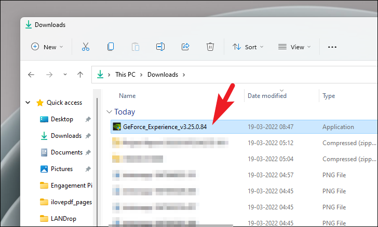
Task: Open Documents in the sidebar
Action: tap(67, 152)
